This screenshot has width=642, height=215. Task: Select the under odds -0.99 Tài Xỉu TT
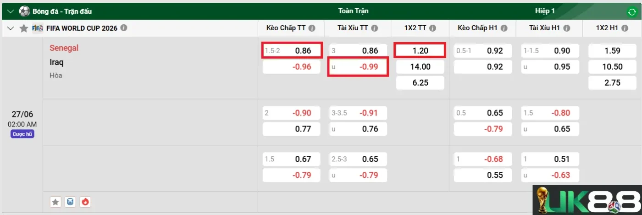click(x=358, y=67)
